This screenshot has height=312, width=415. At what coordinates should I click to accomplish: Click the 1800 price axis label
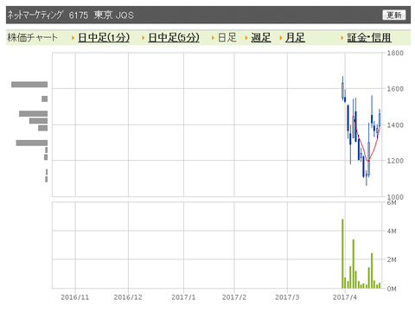click(x=395, y=53)
